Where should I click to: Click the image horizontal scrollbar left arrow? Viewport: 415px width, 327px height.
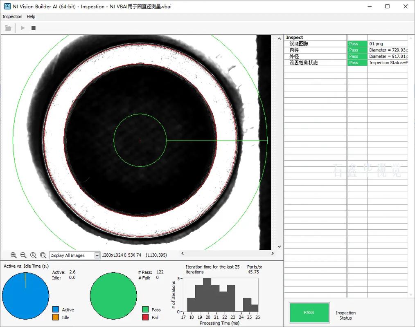point(183,253)
